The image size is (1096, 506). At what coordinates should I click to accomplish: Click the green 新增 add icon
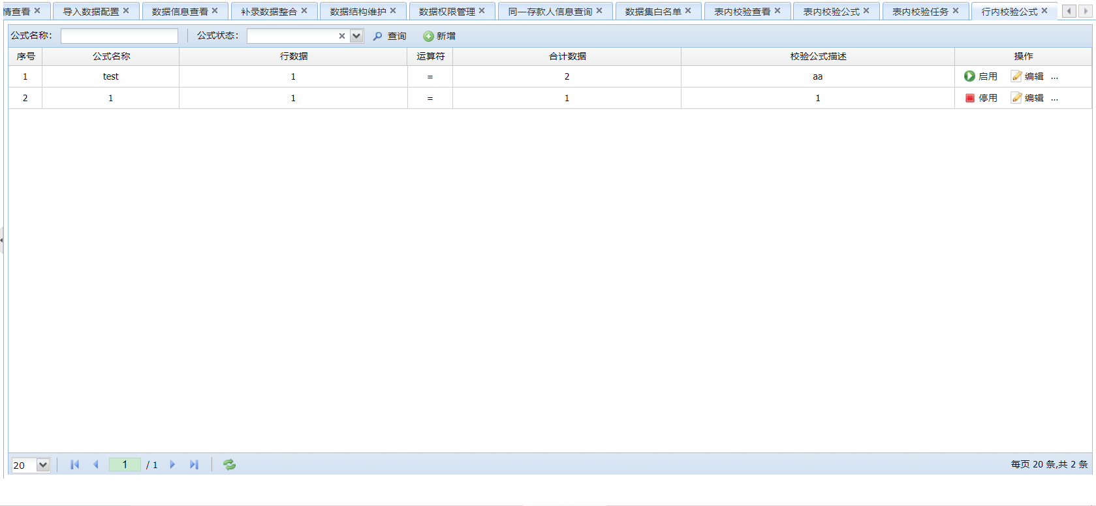click(x=429, y=37)
